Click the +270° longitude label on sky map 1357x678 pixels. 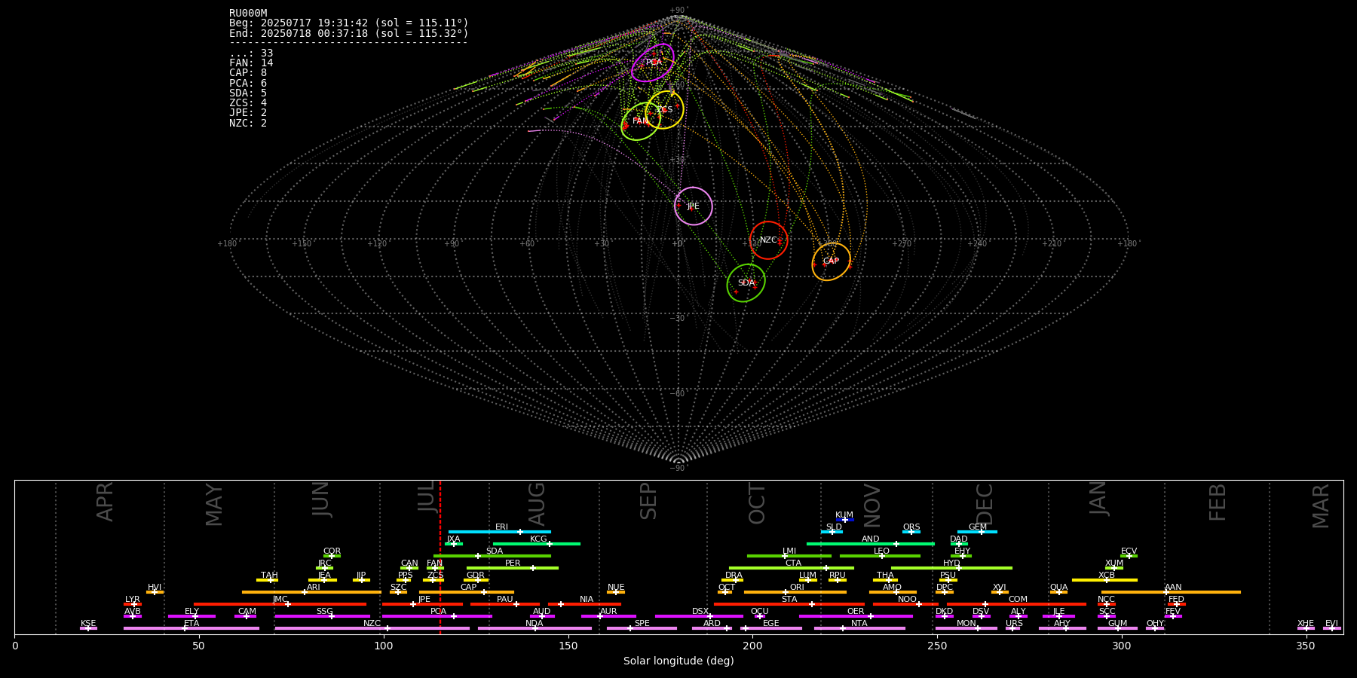coord(902,243)
